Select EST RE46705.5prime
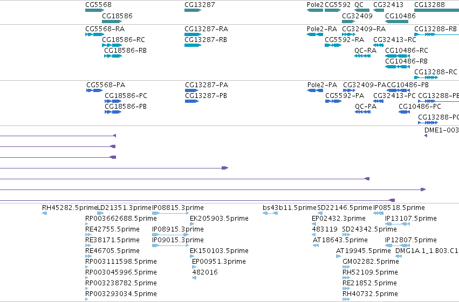The height and width of the screenshot is (302, 459). click(112, 251)
